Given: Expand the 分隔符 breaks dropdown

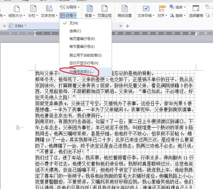Looking at the screenshot, I should click(79, 7).
